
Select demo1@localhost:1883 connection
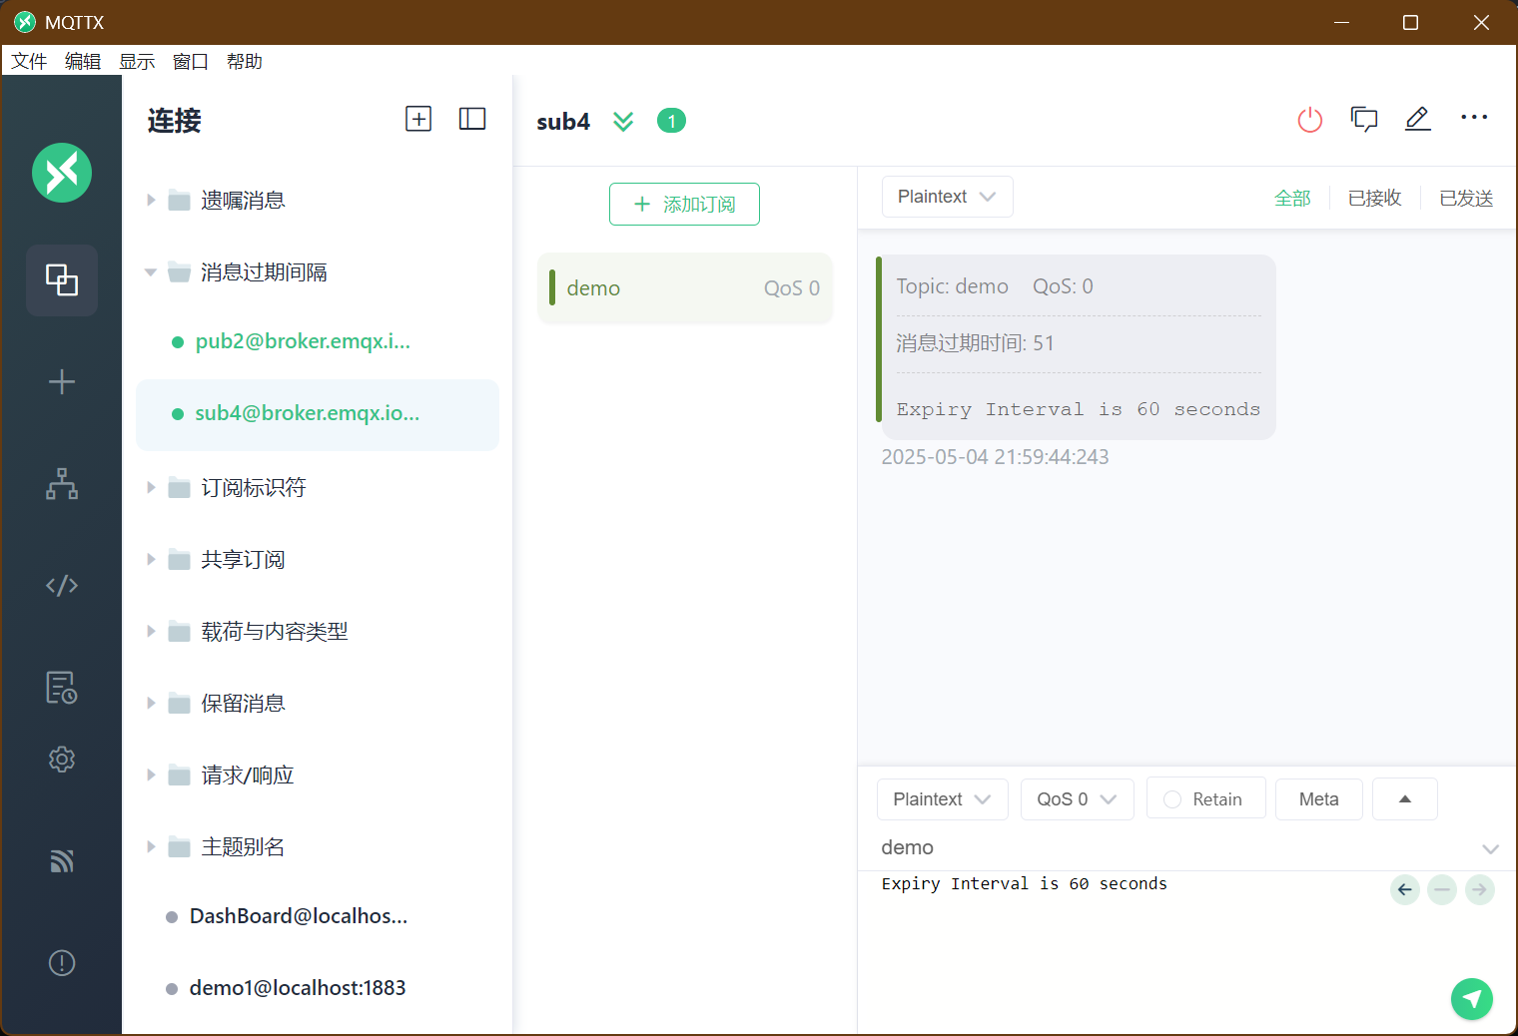click(318, 988)
